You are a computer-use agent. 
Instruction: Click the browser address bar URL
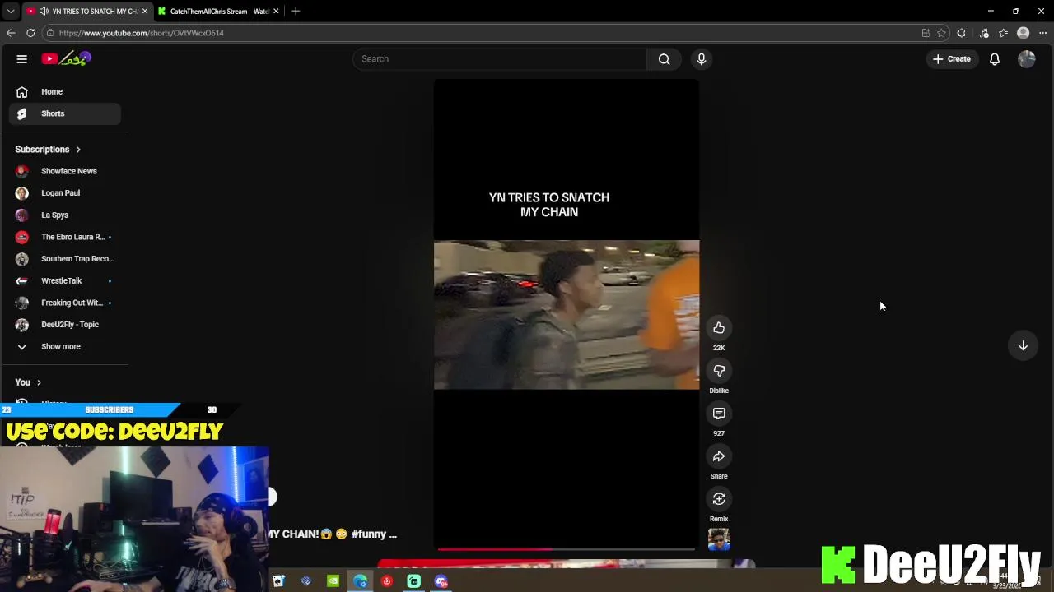click(141, 33)
